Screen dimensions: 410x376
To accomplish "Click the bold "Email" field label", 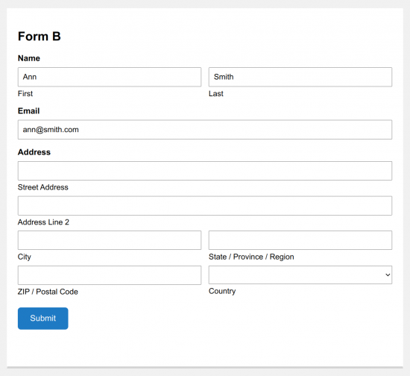I will point(29,111).
